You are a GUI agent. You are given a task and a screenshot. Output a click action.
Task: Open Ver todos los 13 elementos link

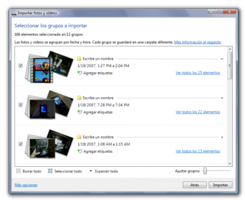(x=198, y=151)
